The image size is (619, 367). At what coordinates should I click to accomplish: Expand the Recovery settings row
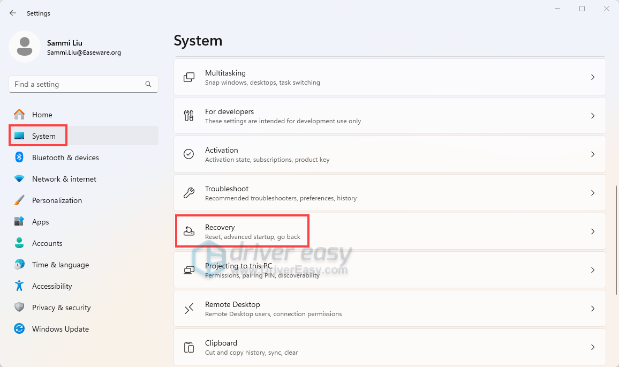pyautogui.click(x=390, y=231)
